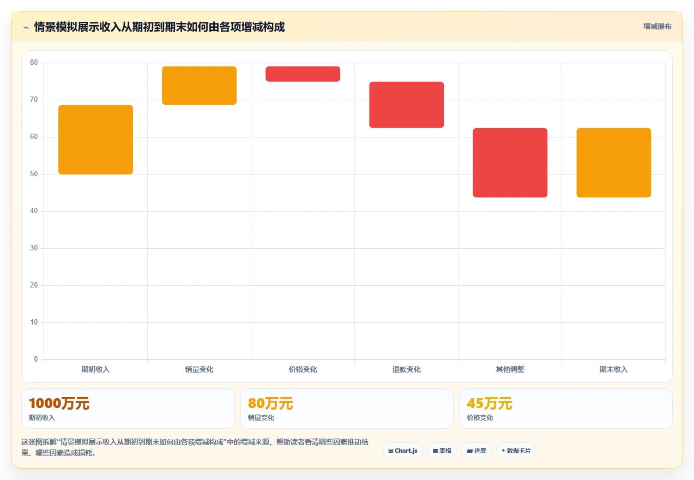Select the 数据卡片 tag chip

[x=516, y=451]
